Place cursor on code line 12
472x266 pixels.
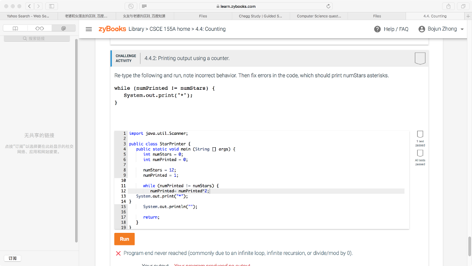[x=266, y=191]
